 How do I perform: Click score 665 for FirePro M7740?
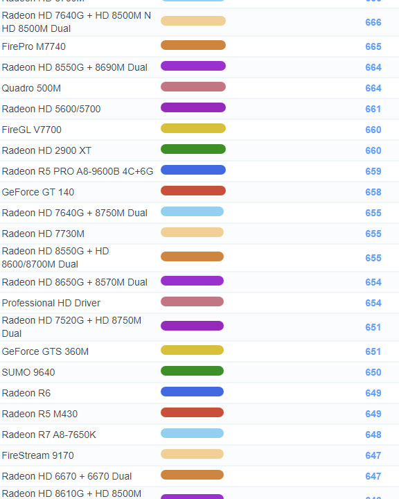pyautogui.click(x=373, y=46)
